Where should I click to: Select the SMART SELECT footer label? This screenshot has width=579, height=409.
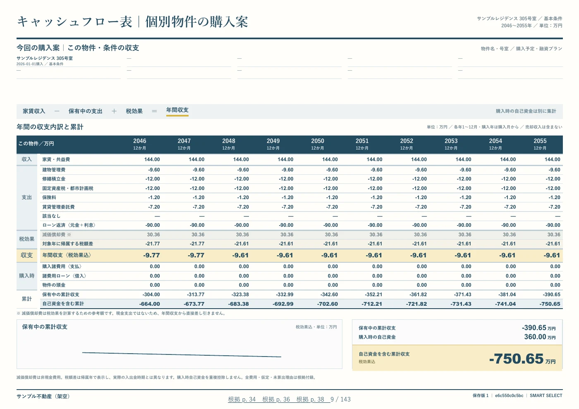pyautogui.click(x=546, y=396)
